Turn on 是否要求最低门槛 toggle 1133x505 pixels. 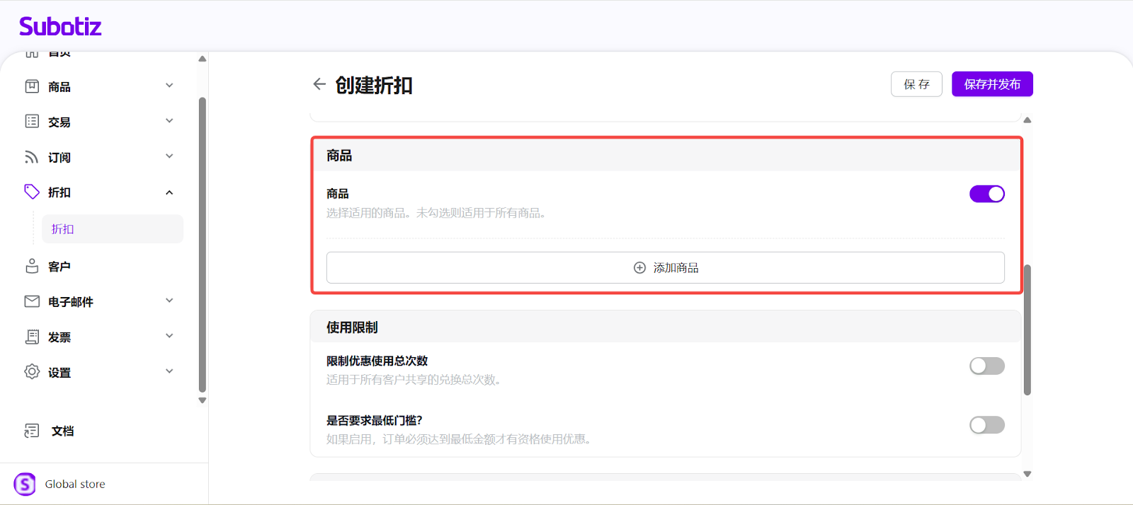click(x=986, y=425)
